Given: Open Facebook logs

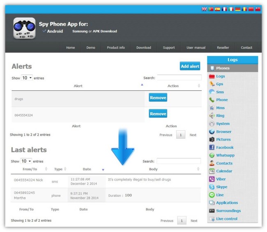Looking at the screenshot, I should pos(221,147).
